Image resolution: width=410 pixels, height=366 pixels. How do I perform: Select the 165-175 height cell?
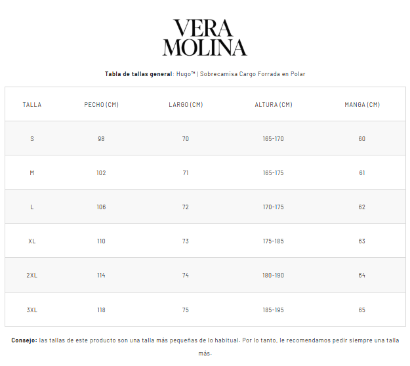click(273, 173)
